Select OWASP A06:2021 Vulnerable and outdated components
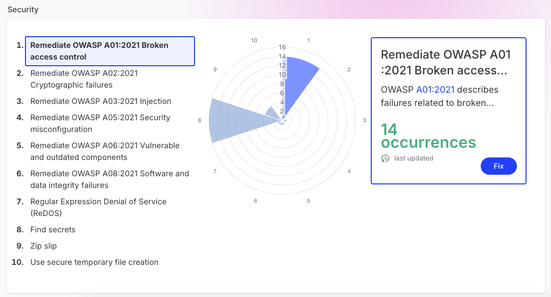 110,151
